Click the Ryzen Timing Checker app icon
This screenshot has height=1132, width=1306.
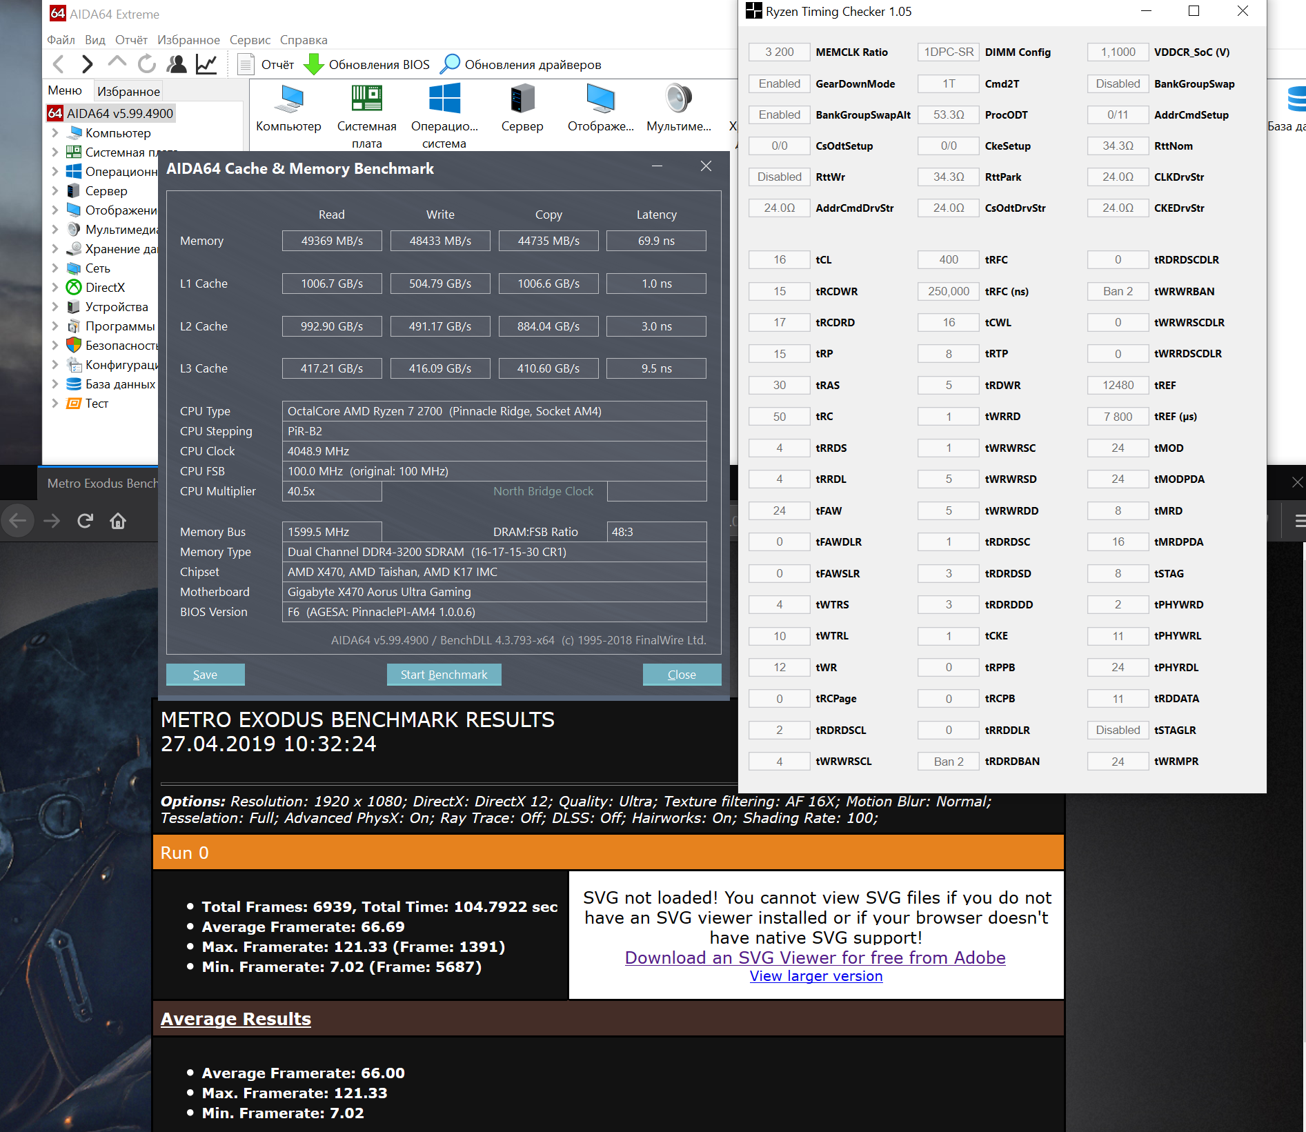pyautogui.click(x=754, y=11)
